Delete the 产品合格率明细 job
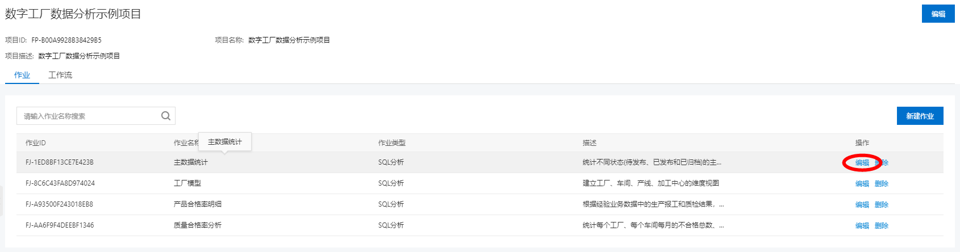The image size is (960, 252). click(882, 205)
